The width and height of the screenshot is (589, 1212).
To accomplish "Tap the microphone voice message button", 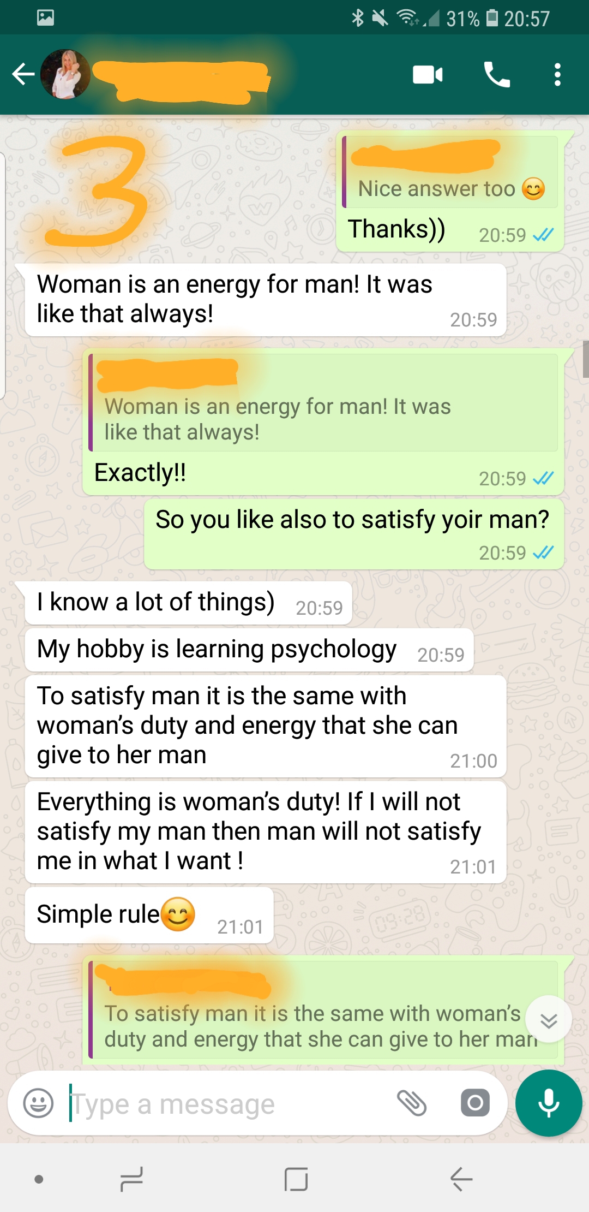I will (x=549, y=1103).
